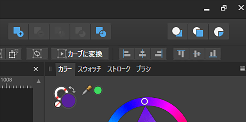
Task: Restore down the application window
Action: (x=224, y=8)
